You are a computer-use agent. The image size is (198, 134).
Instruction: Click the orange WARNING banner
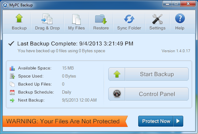pos(65,121)
